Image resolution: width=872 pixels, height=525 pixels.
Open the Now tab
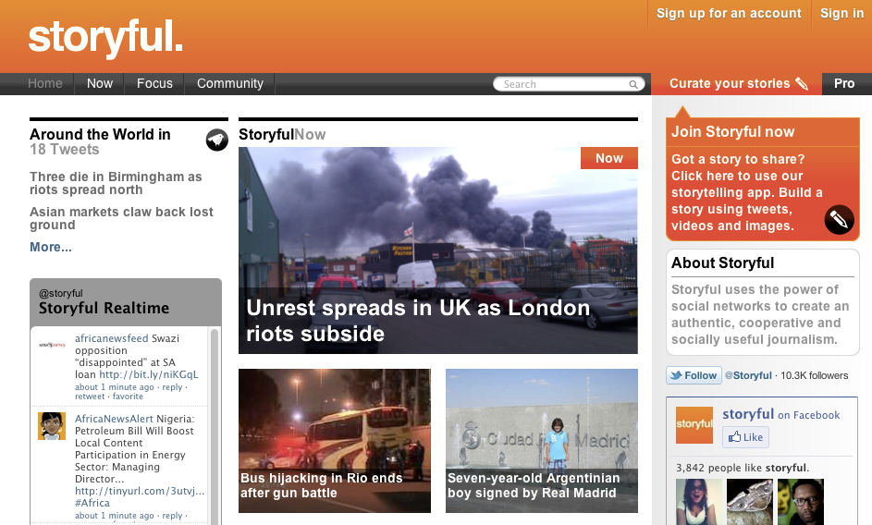click(x=100, y=83)
